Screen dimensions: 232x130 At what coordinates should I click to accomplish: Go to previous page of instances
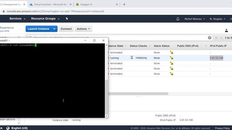pyautogui.click(x=221, y=38)
